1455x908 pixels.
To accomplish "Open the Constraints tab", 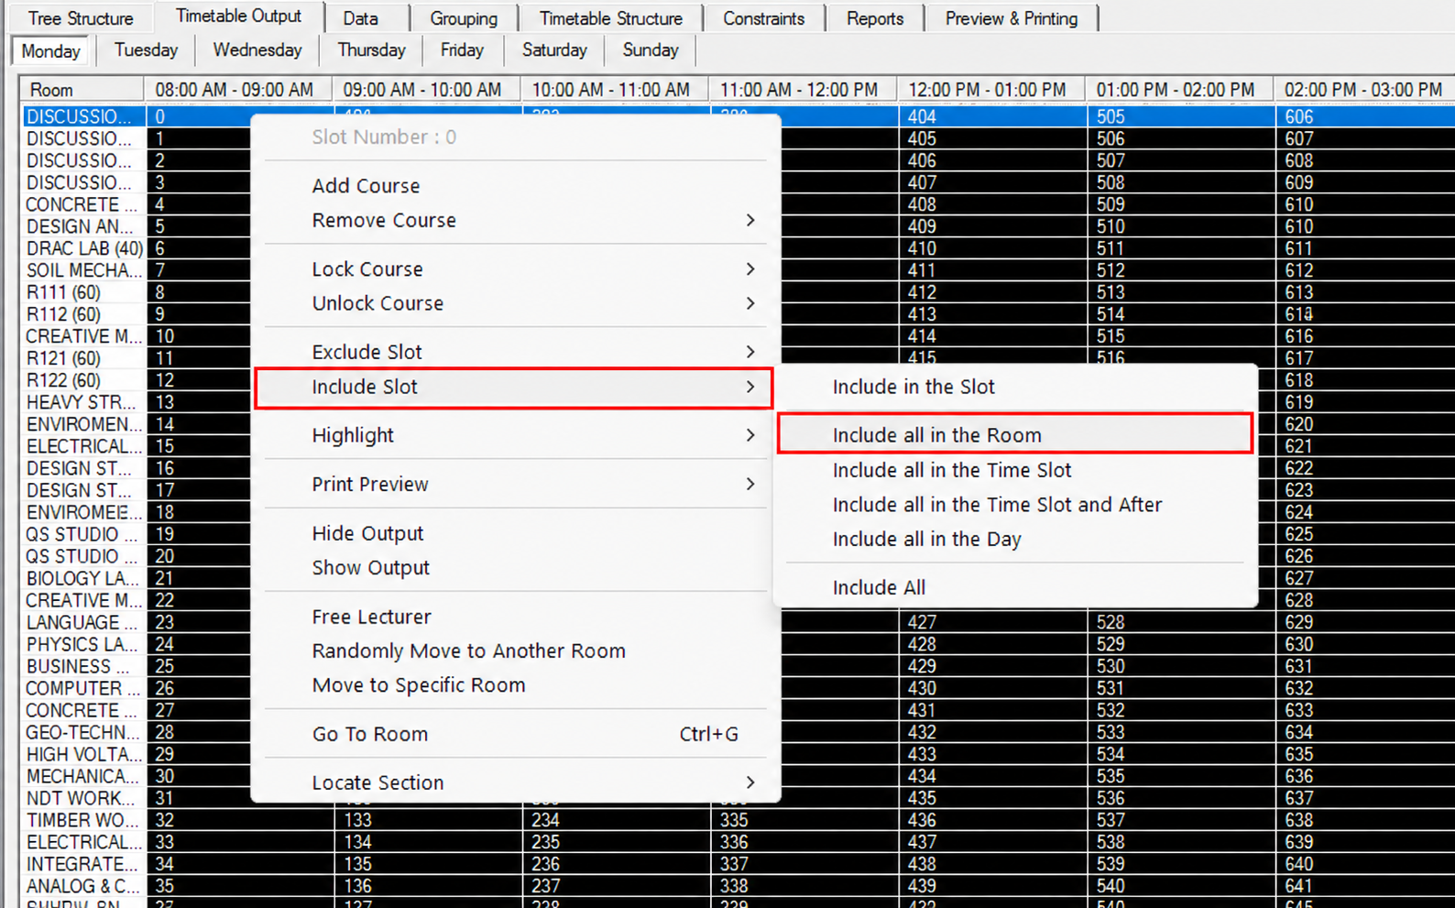I will coord(764,18).
